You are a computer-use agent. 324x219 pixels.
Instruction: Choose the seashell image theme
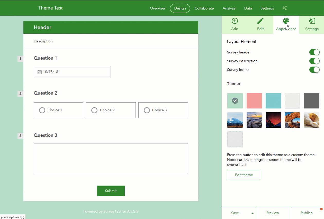(312, 120)
